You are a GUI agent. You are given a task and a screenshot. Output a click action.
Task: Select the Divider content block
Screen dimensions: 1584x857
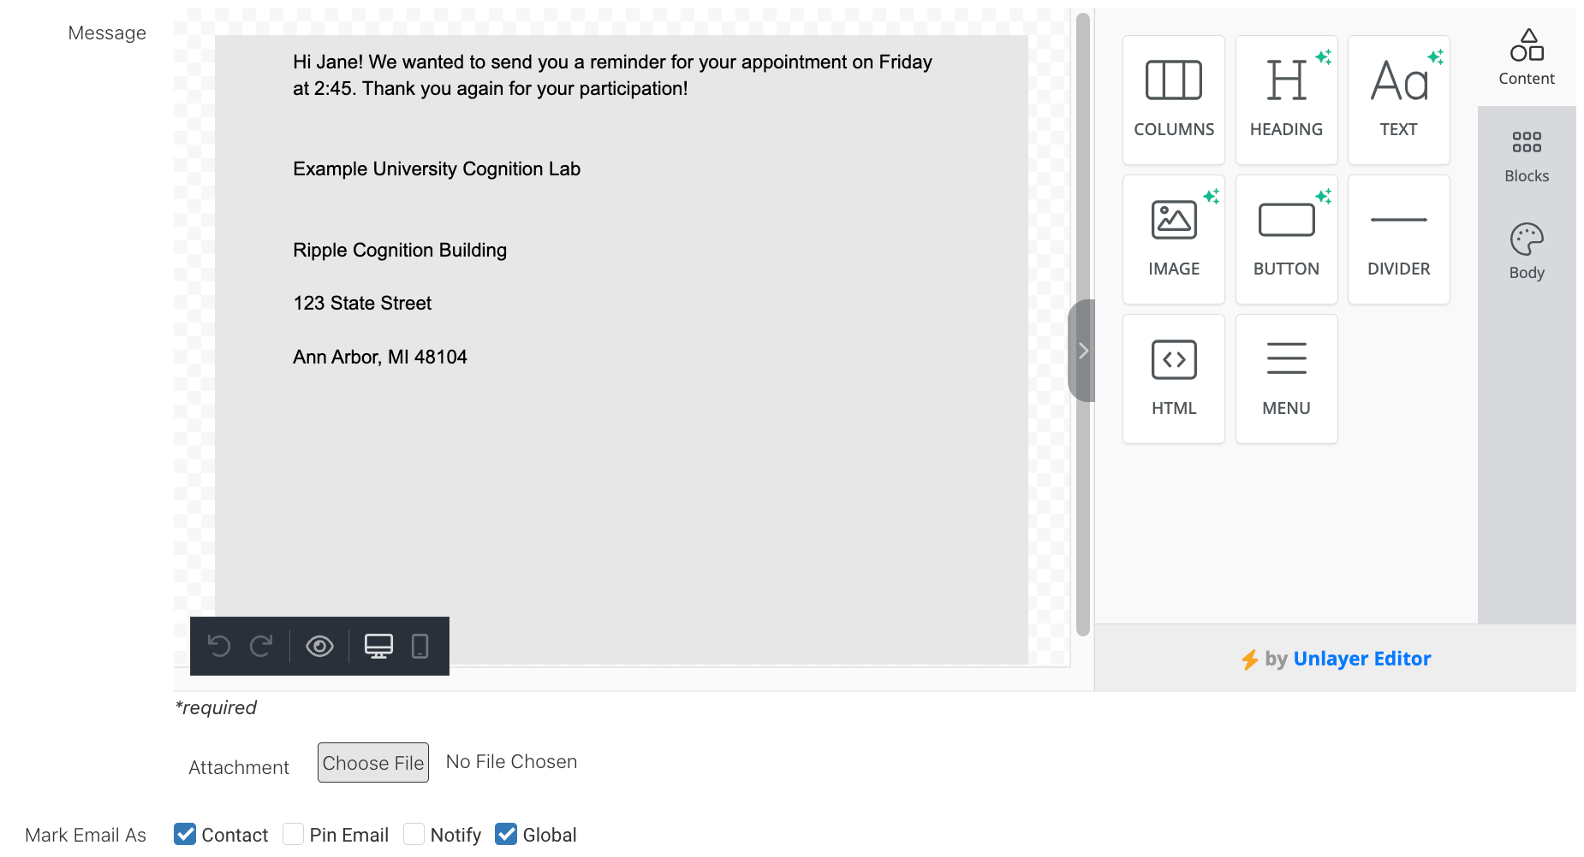click(1398, 239)
